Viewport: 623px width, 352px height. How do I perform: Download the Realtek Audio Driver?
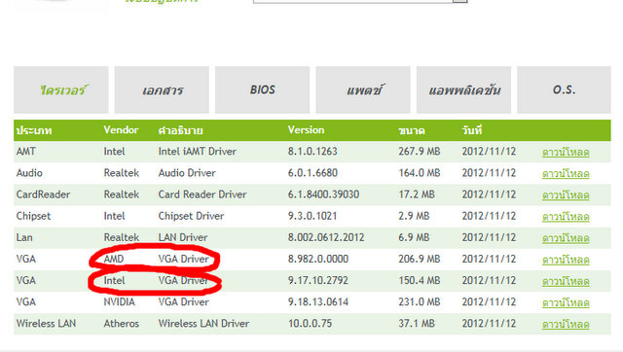coord(566,173)
